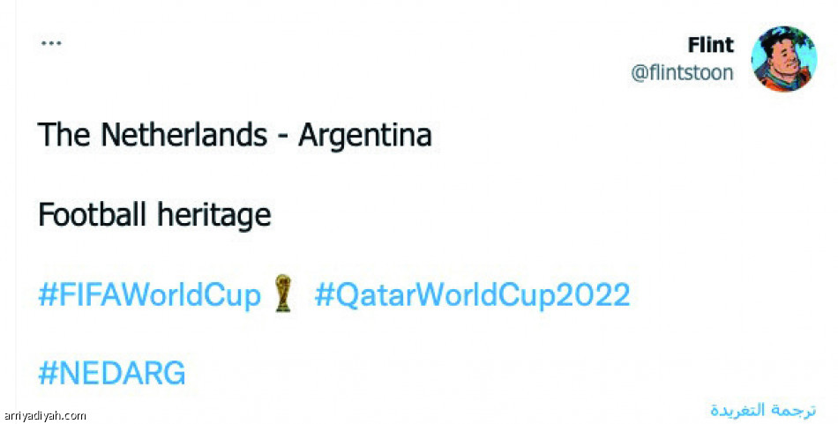Click the "#" symbol before FIFAWorldCup
Image resolution: width=838 pixels, height=424 pixels.
click(48, 295)
